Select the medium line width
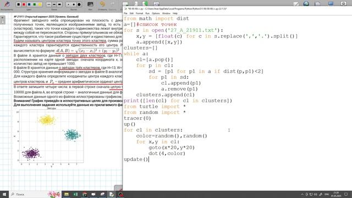352x198 pixels. [54, 4]
